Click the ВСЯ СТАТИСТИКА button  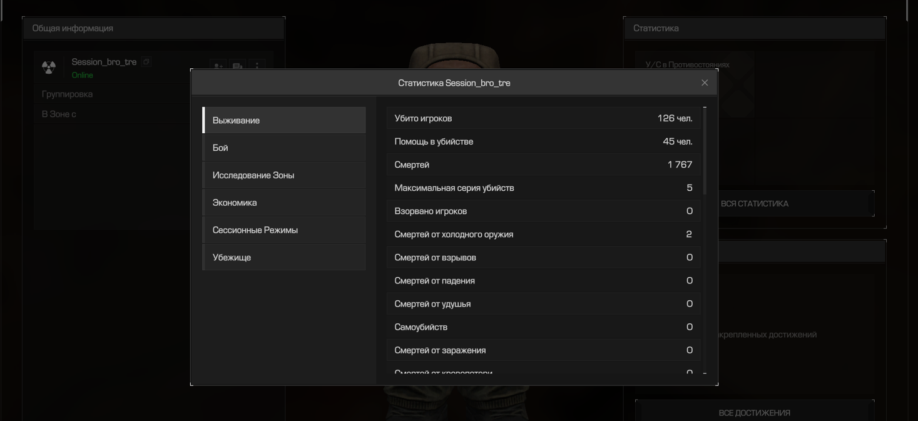click(x=795, y=204)
